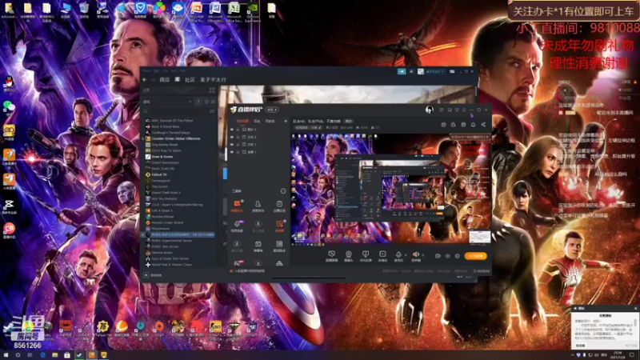
Task: Toggle lock on 全屏 1 source
Action: tap(238, 152)
